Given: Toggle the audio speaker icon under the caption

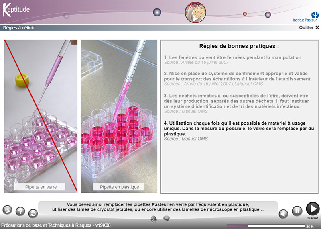Looking at the screenshot, I should pos(154,219).
